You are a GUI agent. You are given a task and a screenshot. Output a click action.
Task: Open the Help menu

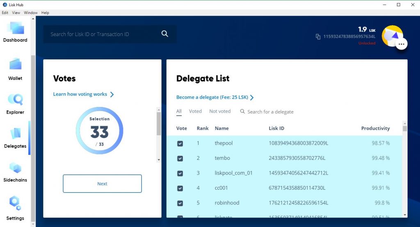point(45,13)
